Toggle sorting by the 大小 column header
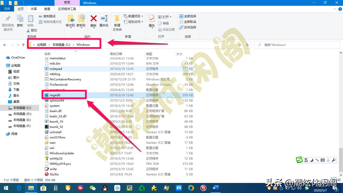343x193 pixels. (179, 54)
